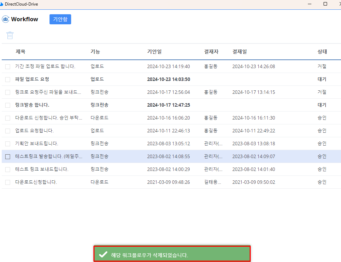Open the 링크발송 합니다. workflow entry

pos(32,105)
